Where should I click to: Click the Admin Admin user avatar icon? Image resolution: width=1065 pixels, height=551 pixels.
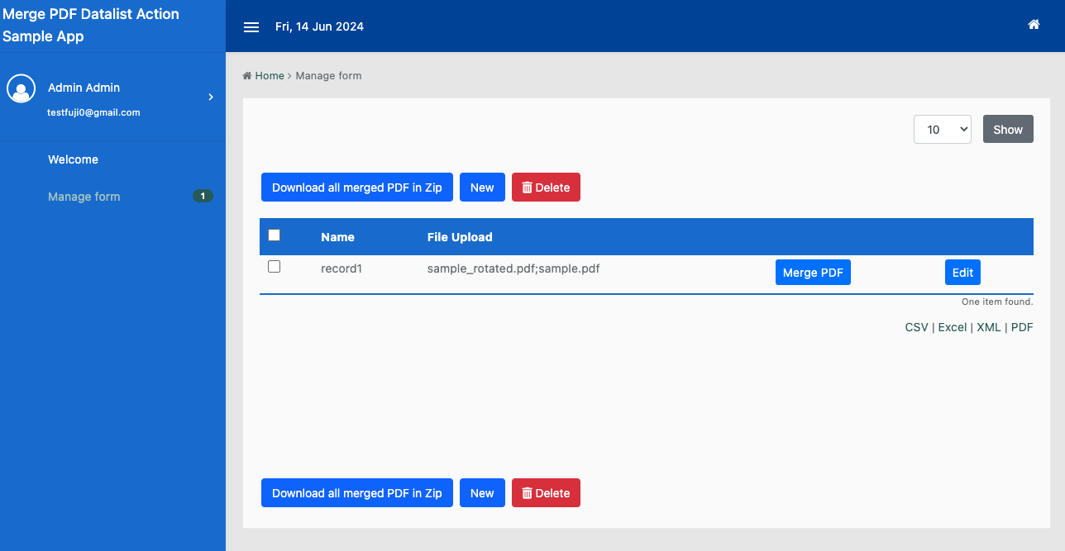click(21, 88)
